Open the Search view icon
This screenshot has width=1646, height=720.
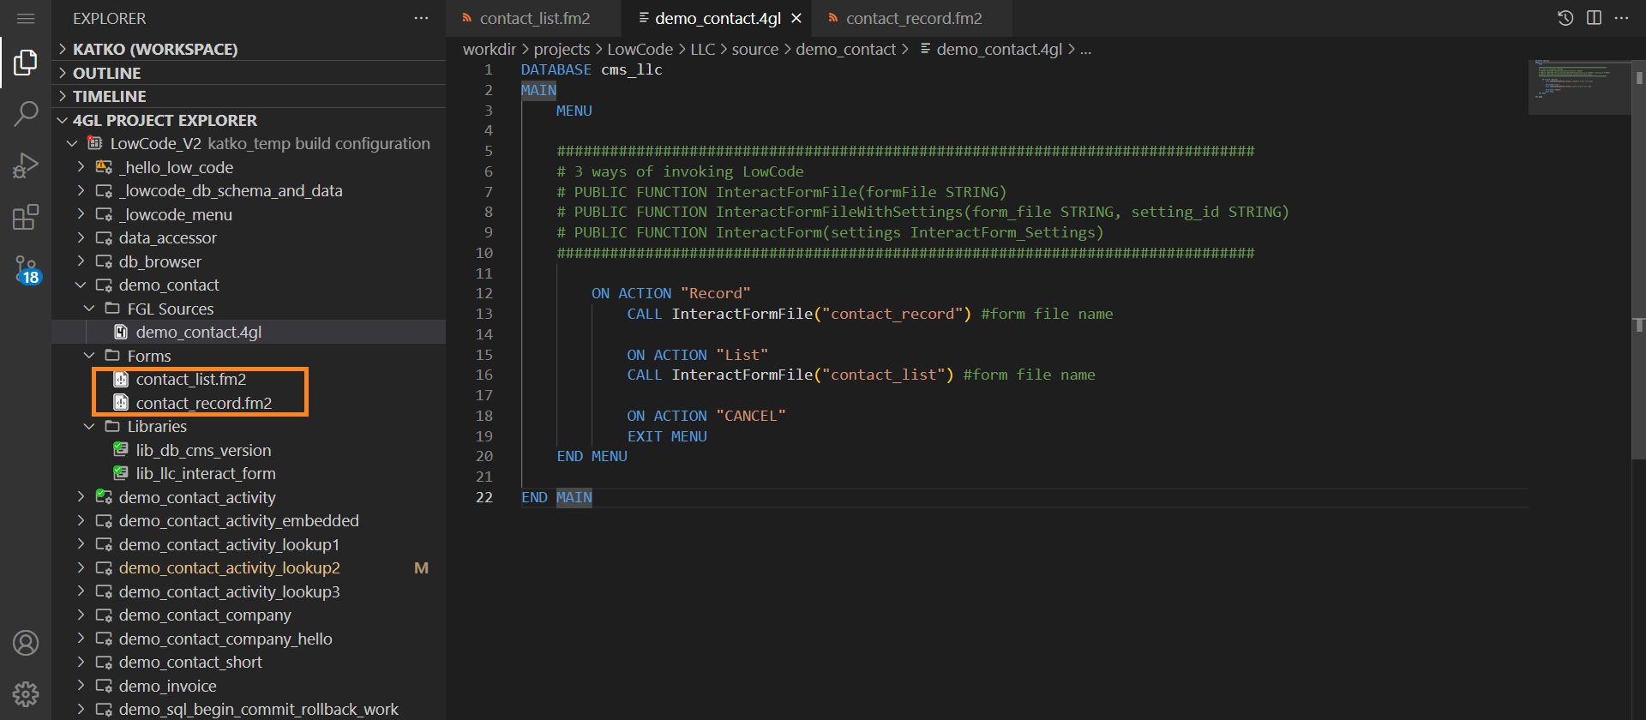(26, 113)
